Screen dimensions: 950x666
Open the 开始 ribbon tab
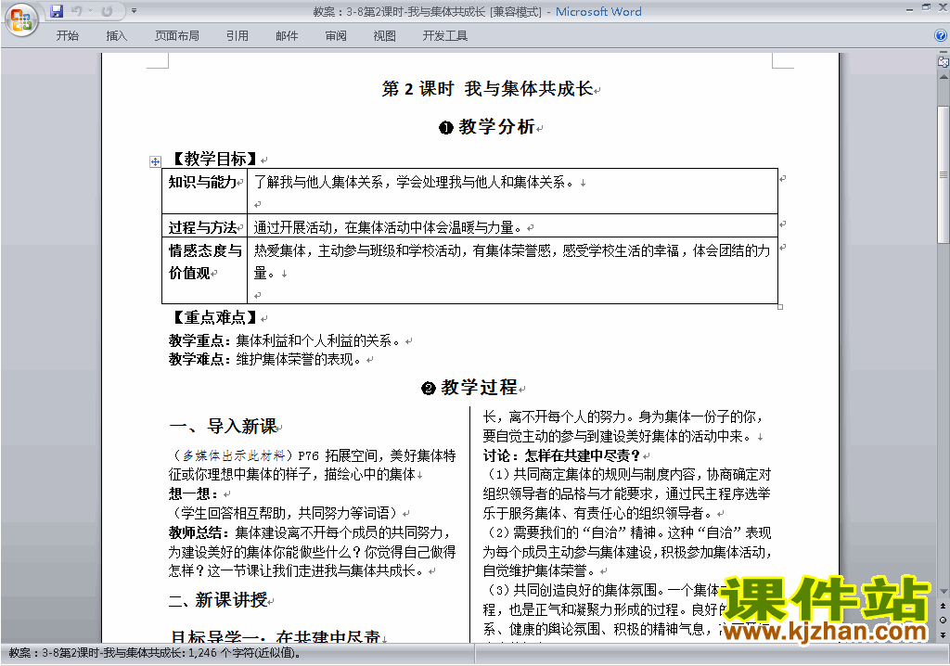tap(67, 36)
